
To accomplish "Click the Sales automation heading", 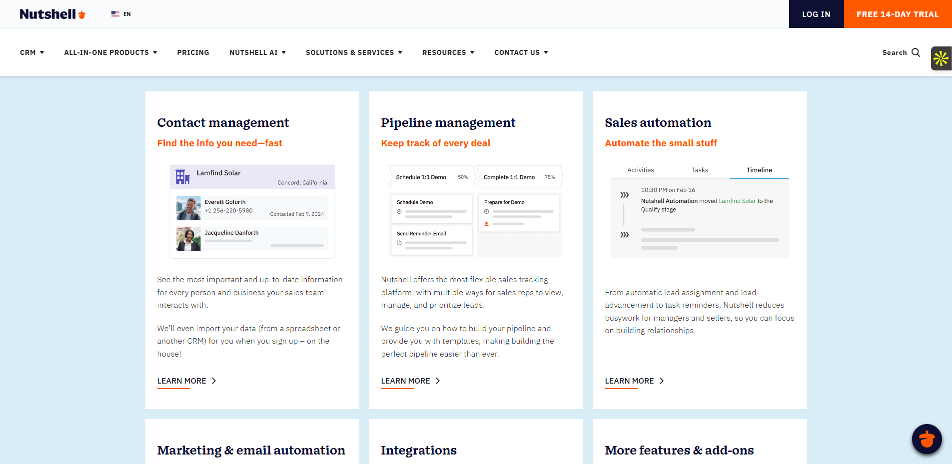I will tap(658, 122).
